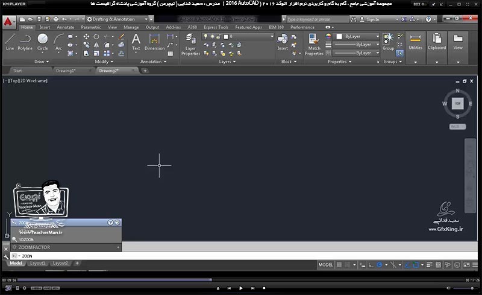Expand the Layers panel

coord(227,62)
